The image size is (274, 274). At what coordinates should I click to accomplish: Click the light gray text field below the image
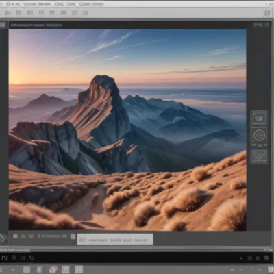point(115,239)
